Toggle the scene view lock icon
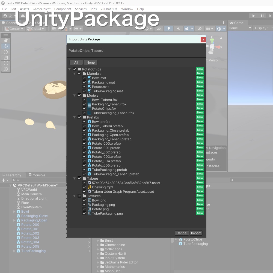The height and width of the screenshot is (273, 273). 221,38
